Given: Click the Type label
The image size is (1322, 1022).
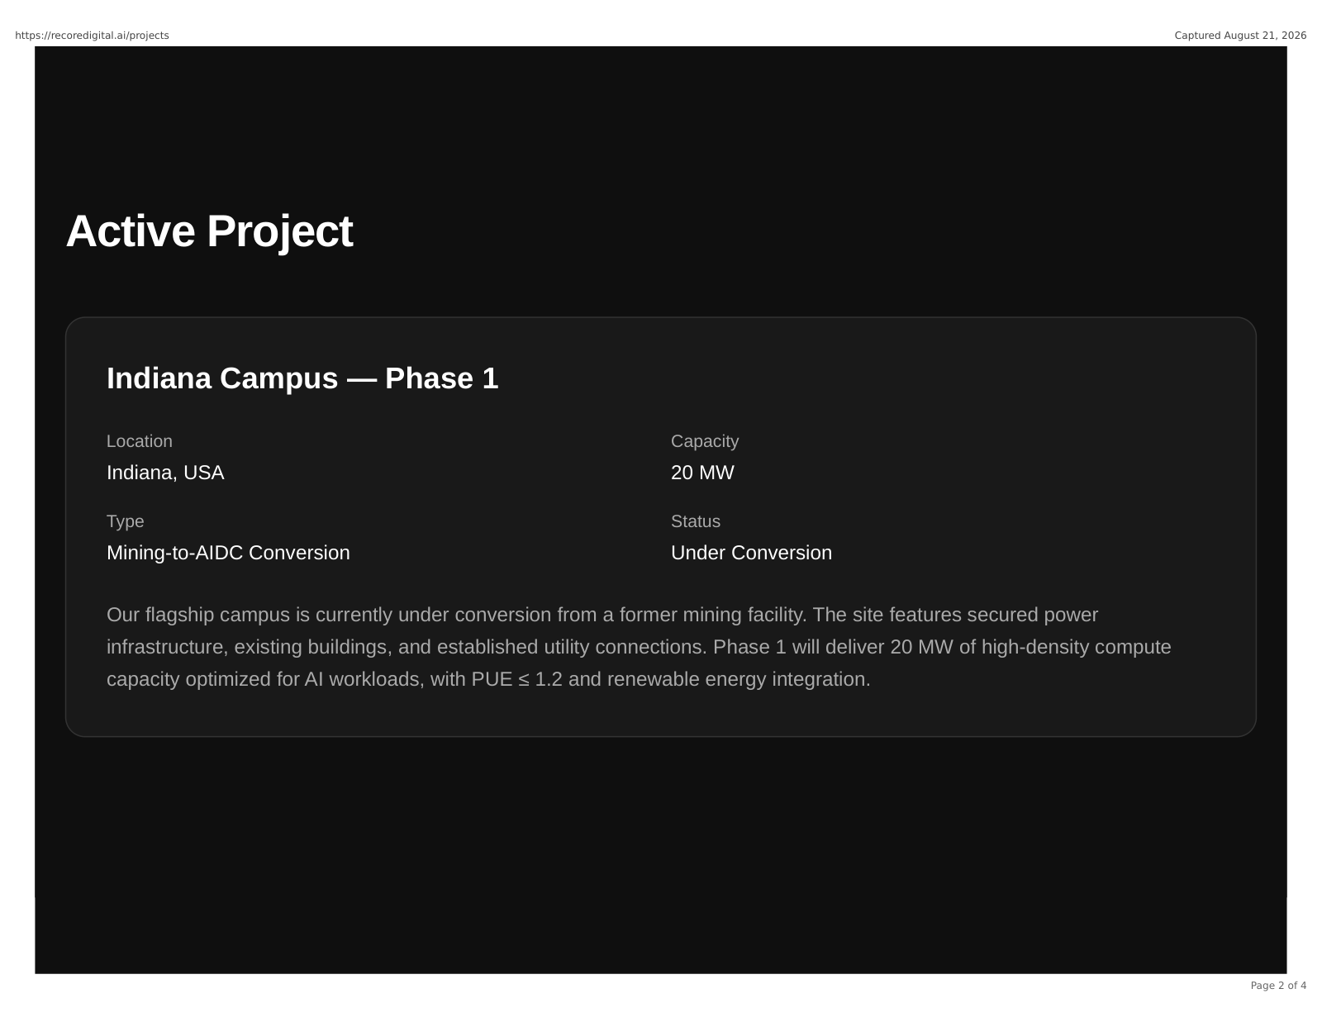Looking at the screenshot, I should coord(126,521).
